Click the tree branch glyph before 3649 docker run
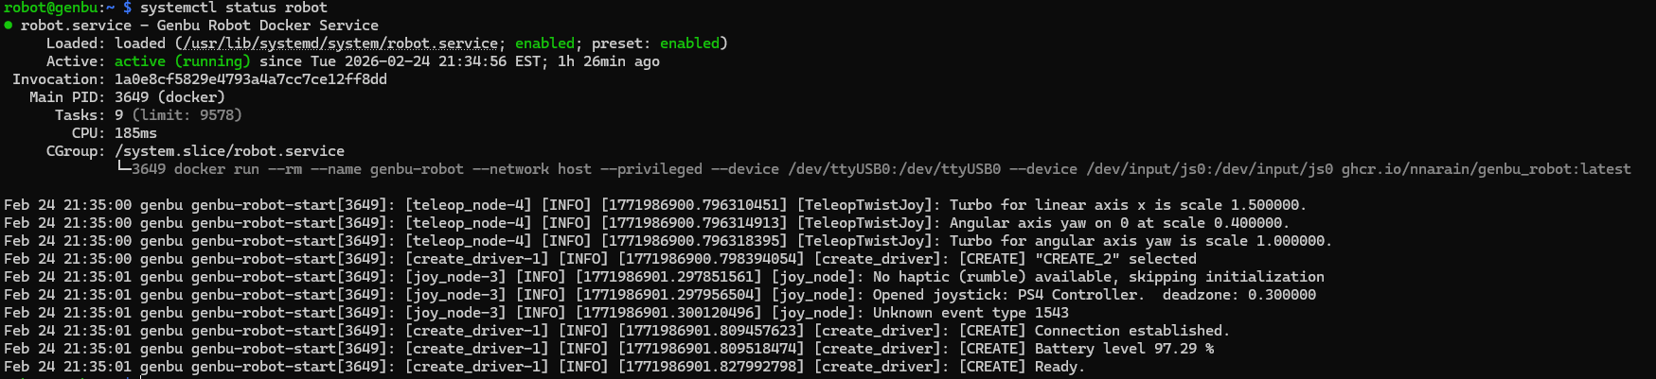1656x379 pixels. 123,168
